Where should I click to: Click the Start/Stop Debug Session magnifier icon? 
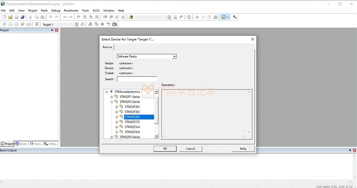click(189, 17)
